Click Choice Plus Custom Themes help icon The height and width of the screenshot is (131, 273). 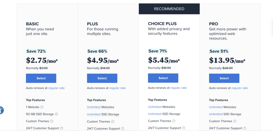(174, 121)
